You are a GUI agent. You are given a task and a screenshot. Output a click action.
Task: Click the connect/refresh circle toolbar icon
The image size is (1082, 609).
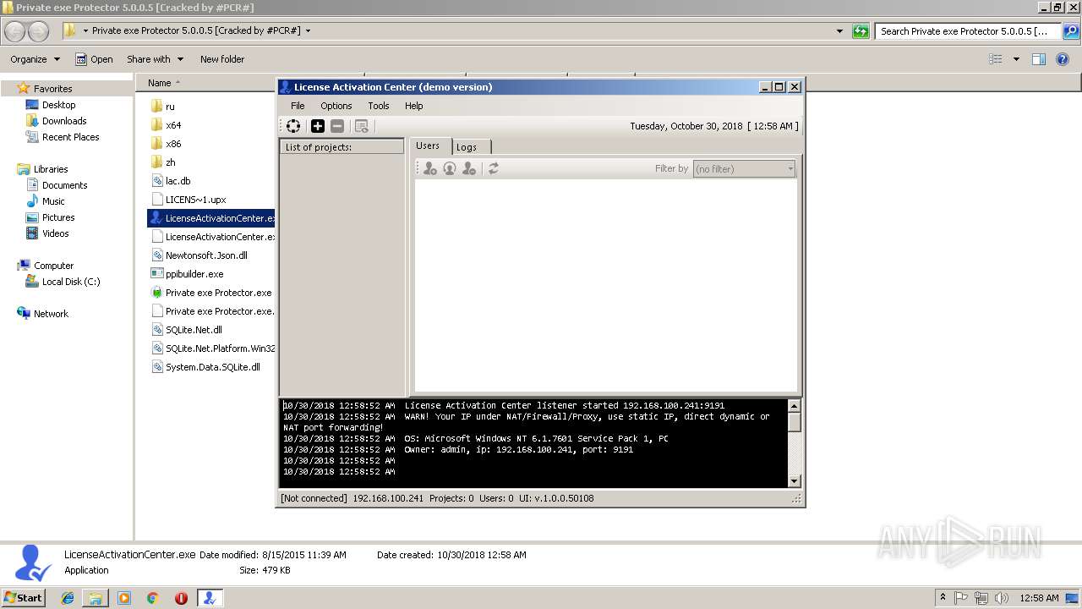tap(293, 126)
